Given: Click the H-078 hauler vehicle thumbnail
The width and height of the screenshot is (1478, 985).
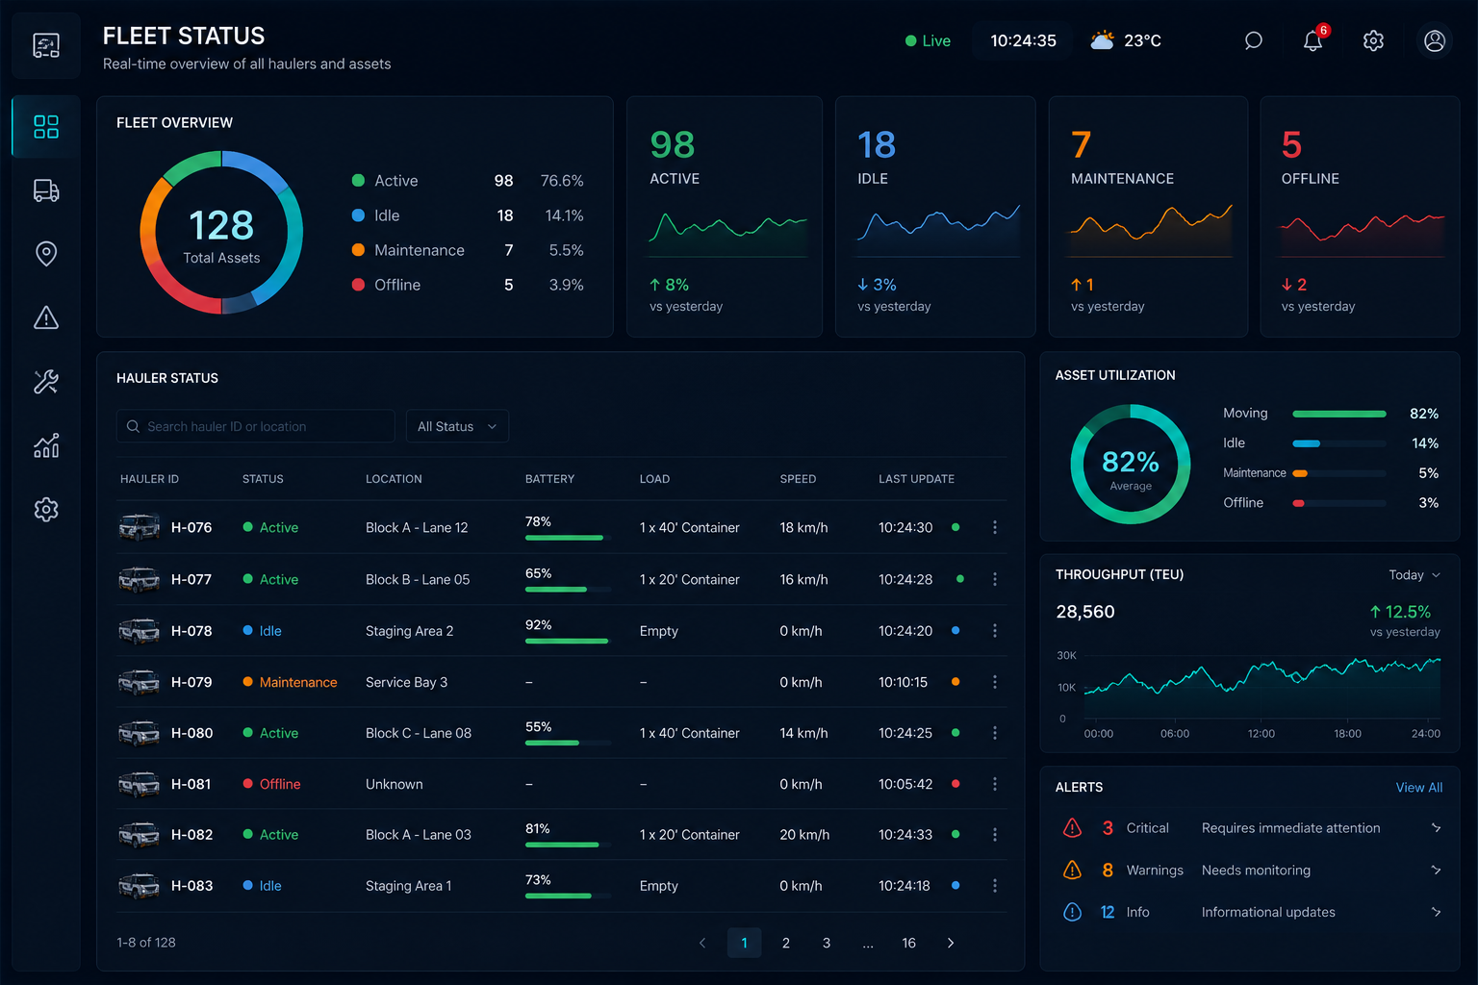Looking at the screenshot, I should 139,631.
